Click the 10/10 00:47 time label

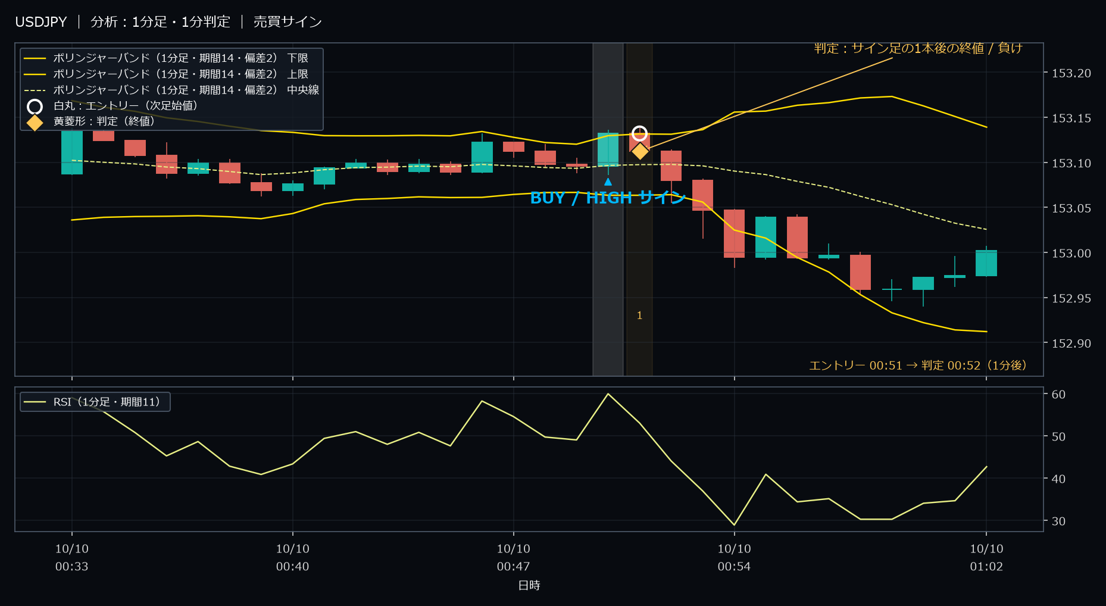513,557
